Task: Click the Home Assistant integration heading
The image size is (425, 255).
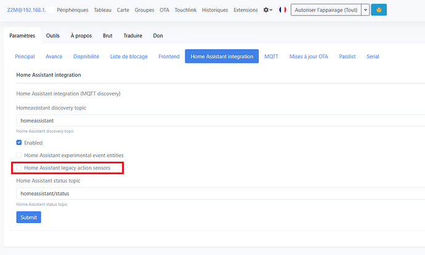Action: (x=49, y=75)
